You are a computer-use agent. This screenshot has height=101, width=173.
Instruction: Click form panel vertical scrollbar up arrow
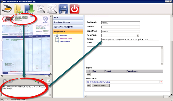(x=171, y=16)
